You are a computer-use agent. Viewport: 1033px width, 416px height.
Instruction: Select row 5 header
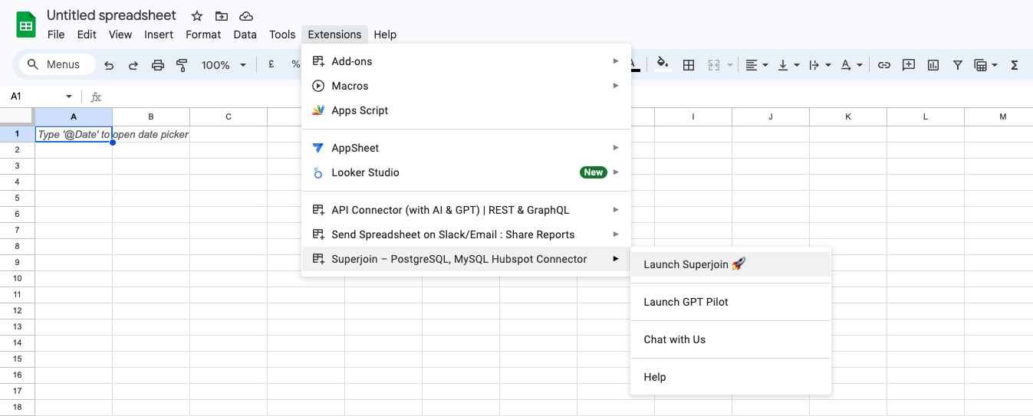pos(17,198)
